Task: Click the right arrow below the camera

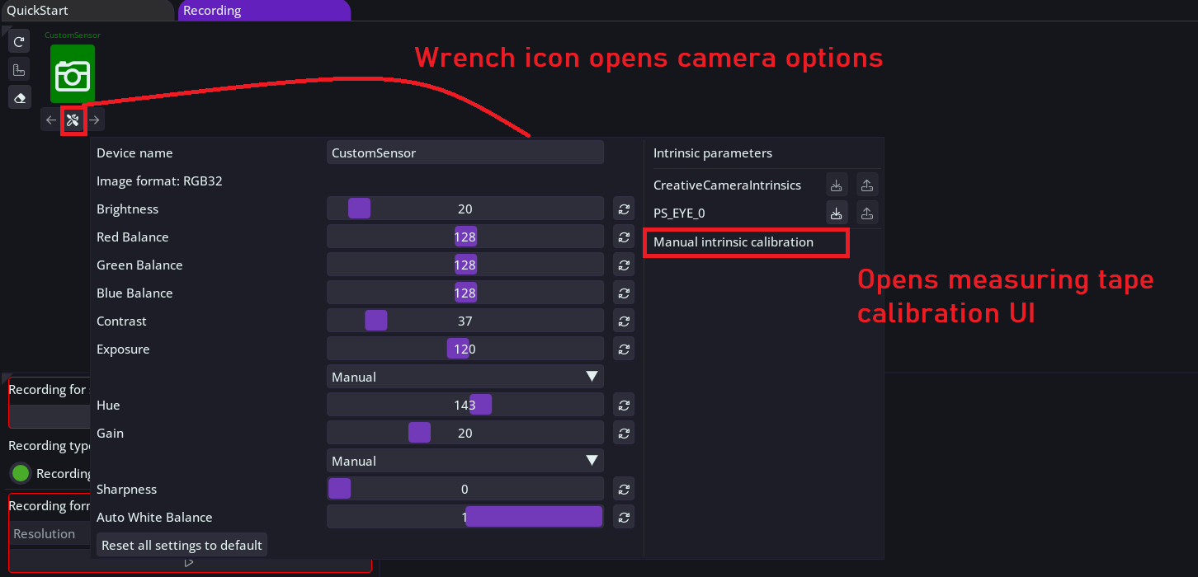Action: click(x=95, y=120)
